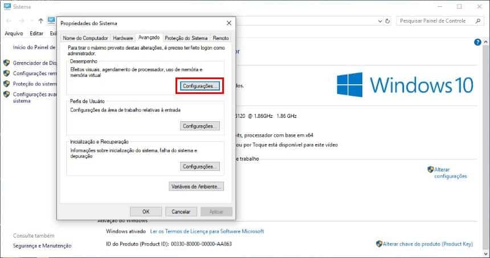This screenshot has height=258, width=490.
Task: Open Configurações remotas sidebar link
Action: pyautogui.click(x=35, y=73)
